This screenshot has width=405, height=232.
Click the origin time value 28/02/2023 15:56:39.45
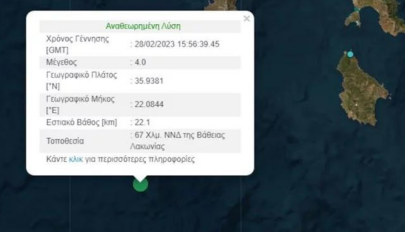(x=177, y=44)
